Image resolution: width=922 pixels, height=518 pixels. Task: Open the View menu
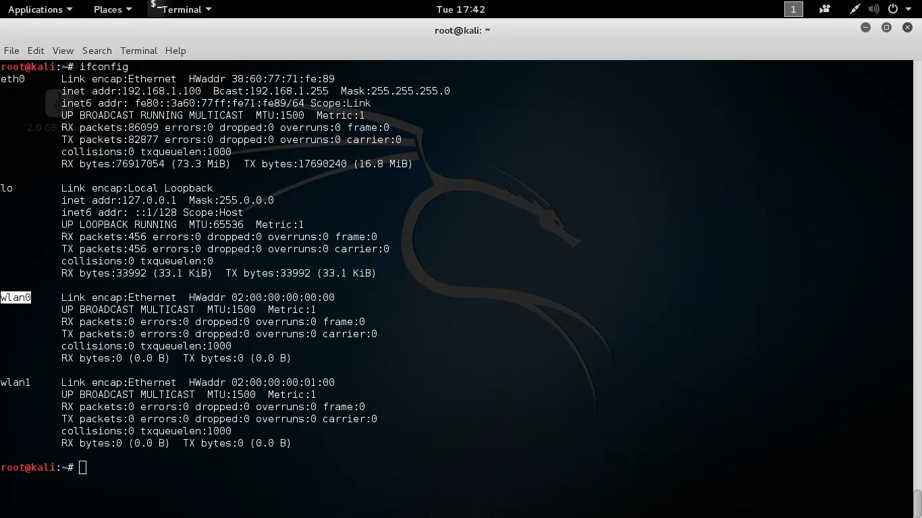tap(63, 51)
